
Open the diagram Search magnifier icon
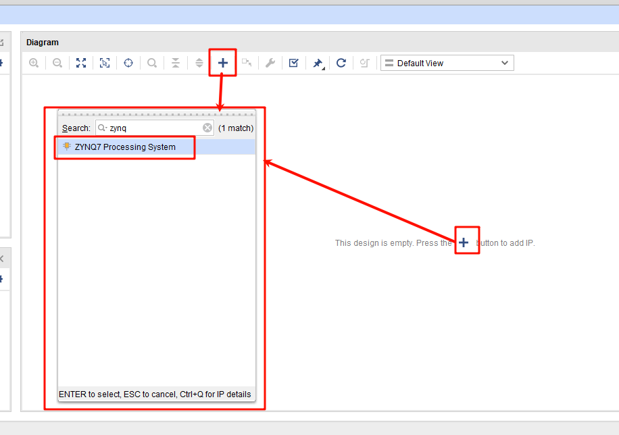(x=152, y=63)
